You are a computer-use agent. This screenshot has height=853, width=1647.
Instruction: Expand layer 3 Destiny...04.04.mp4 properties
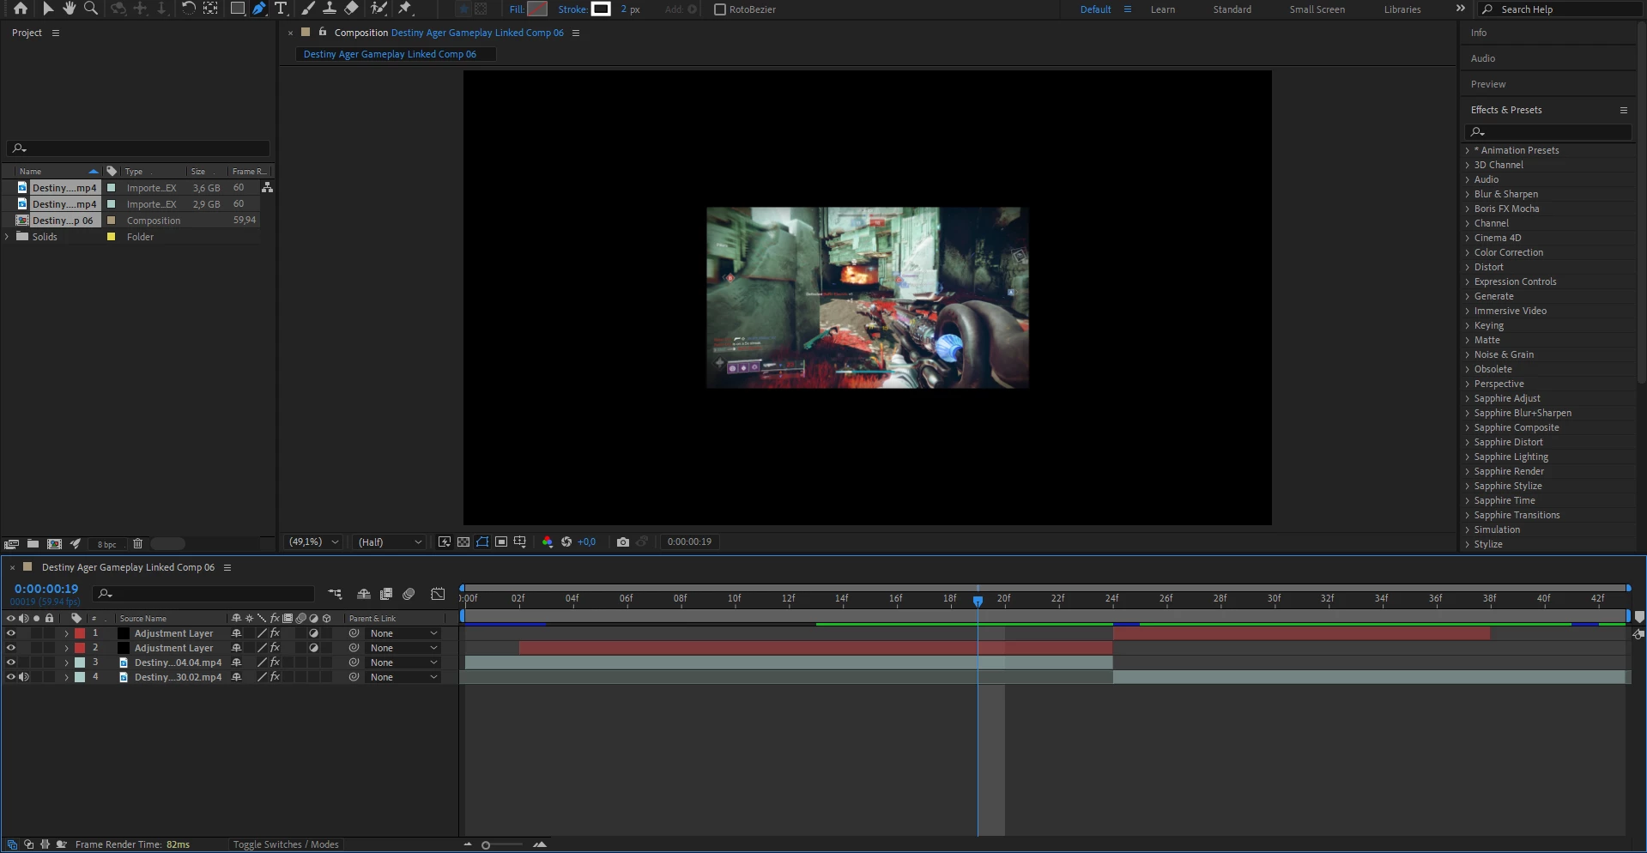click(66, 662)
